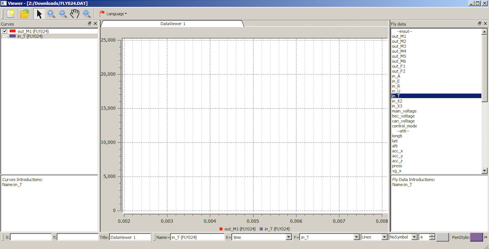Click the X coordinate input field
Image resolution: width=489 pixels, height=249 pixels.
pos(31,237)
